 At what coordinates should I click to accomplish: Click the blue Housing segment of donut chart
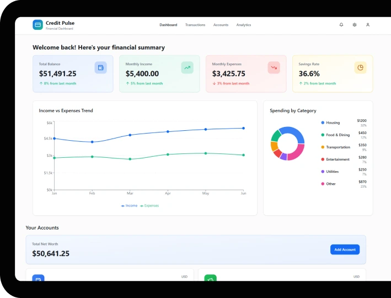(295, 132)
